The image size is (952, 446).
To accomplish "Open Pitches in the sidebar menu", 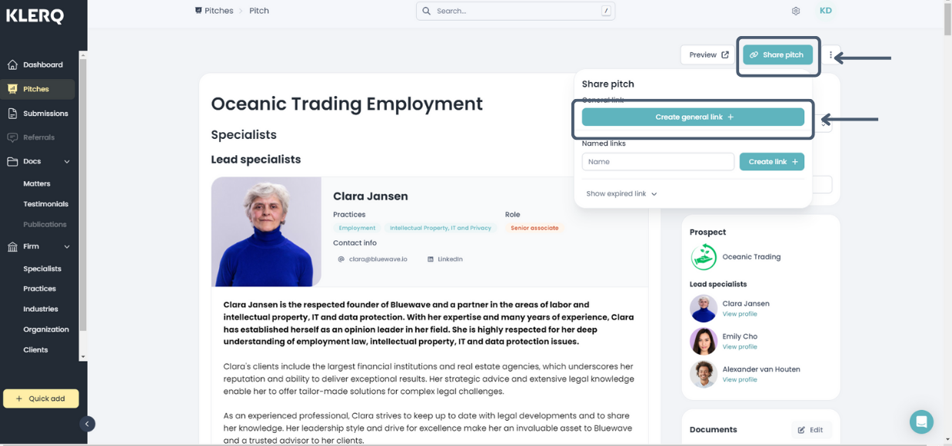I will (x=36, y=89).
